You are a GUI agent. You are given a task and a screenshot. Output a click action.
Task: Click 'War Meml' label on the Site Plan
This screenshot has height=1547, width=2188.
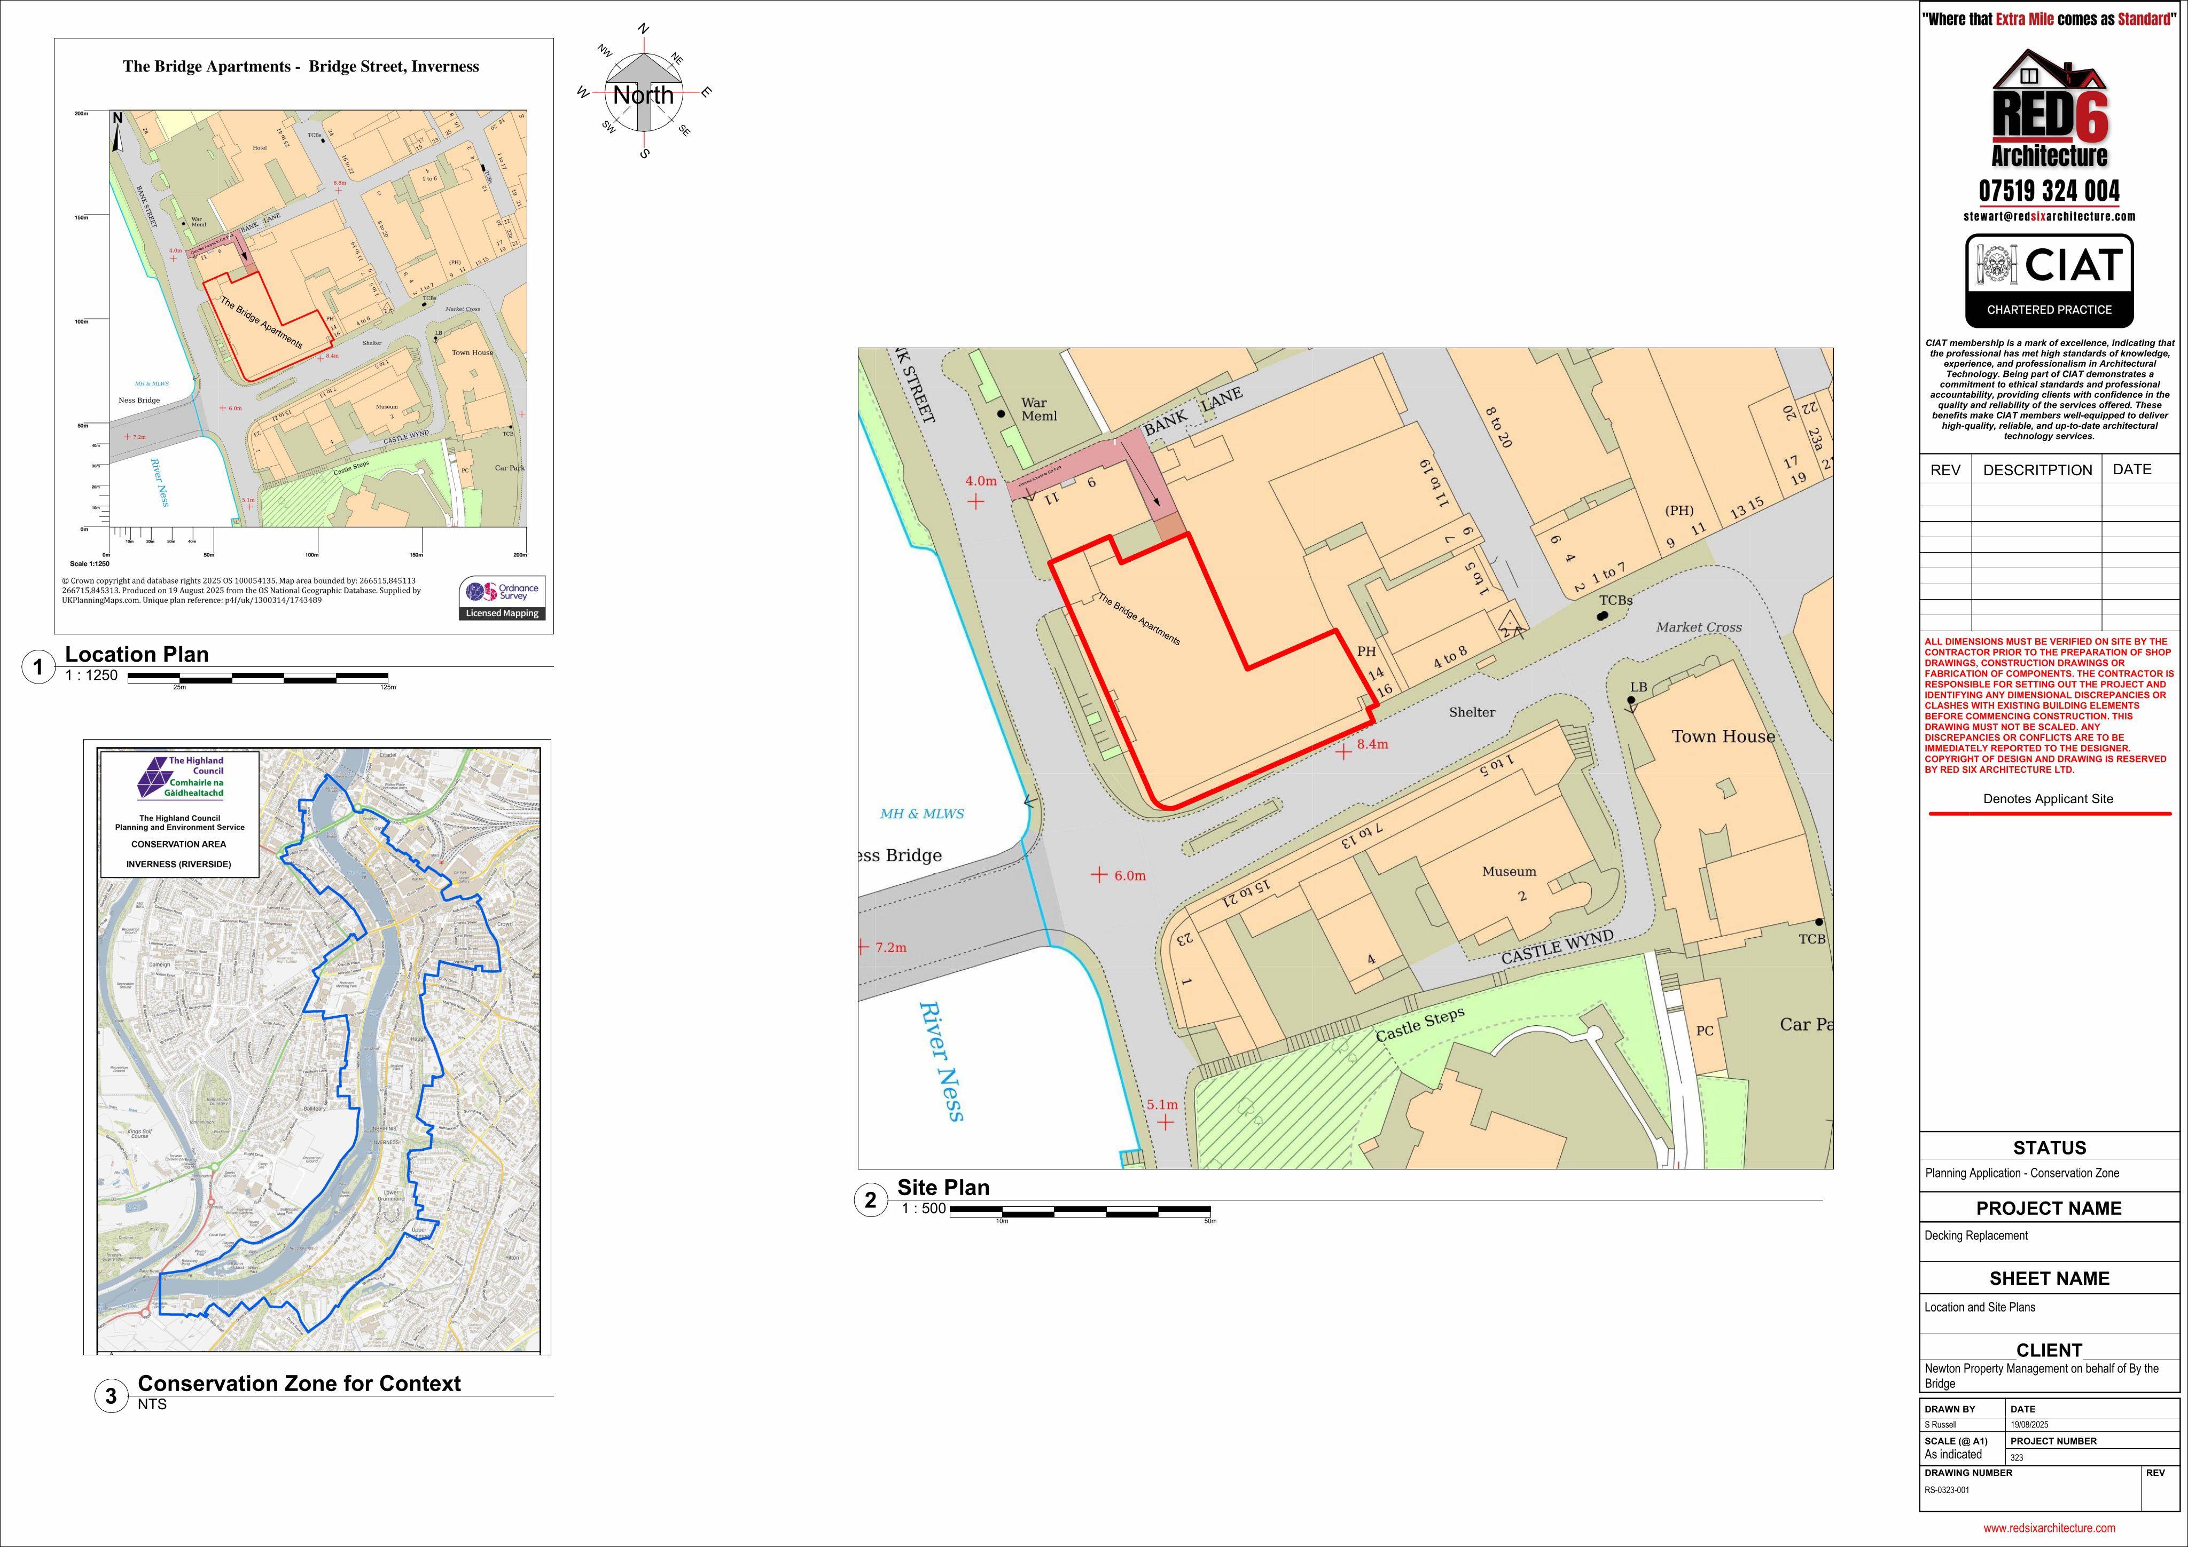(1039, 410)
